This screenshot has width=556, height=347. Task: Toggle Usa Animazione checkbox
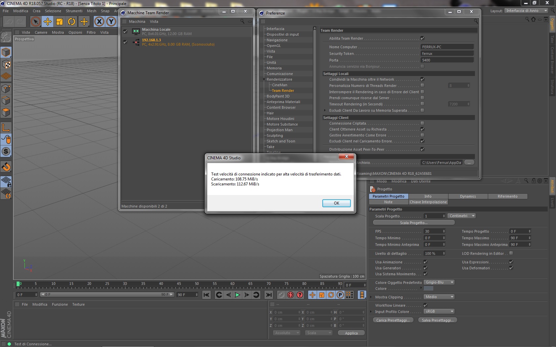(x=425, y=262)
